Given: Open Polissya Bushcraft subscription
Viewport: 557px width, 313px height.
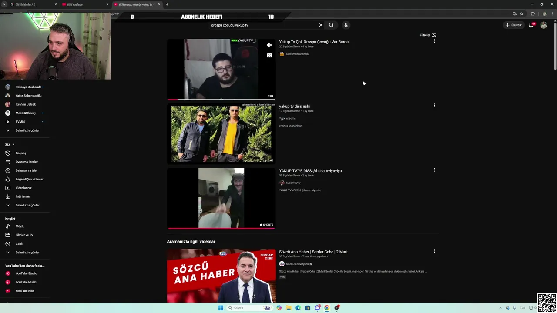Looking at the screenshot, I should [x=24, y=87].
